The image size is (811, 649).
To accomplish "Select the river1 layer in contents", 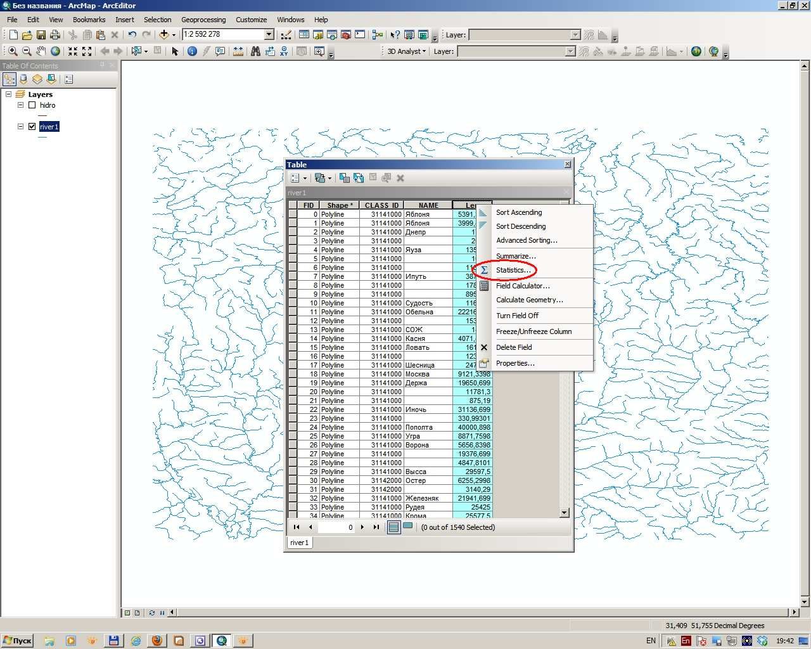I will pyautogui.click(x=49, y=127).
